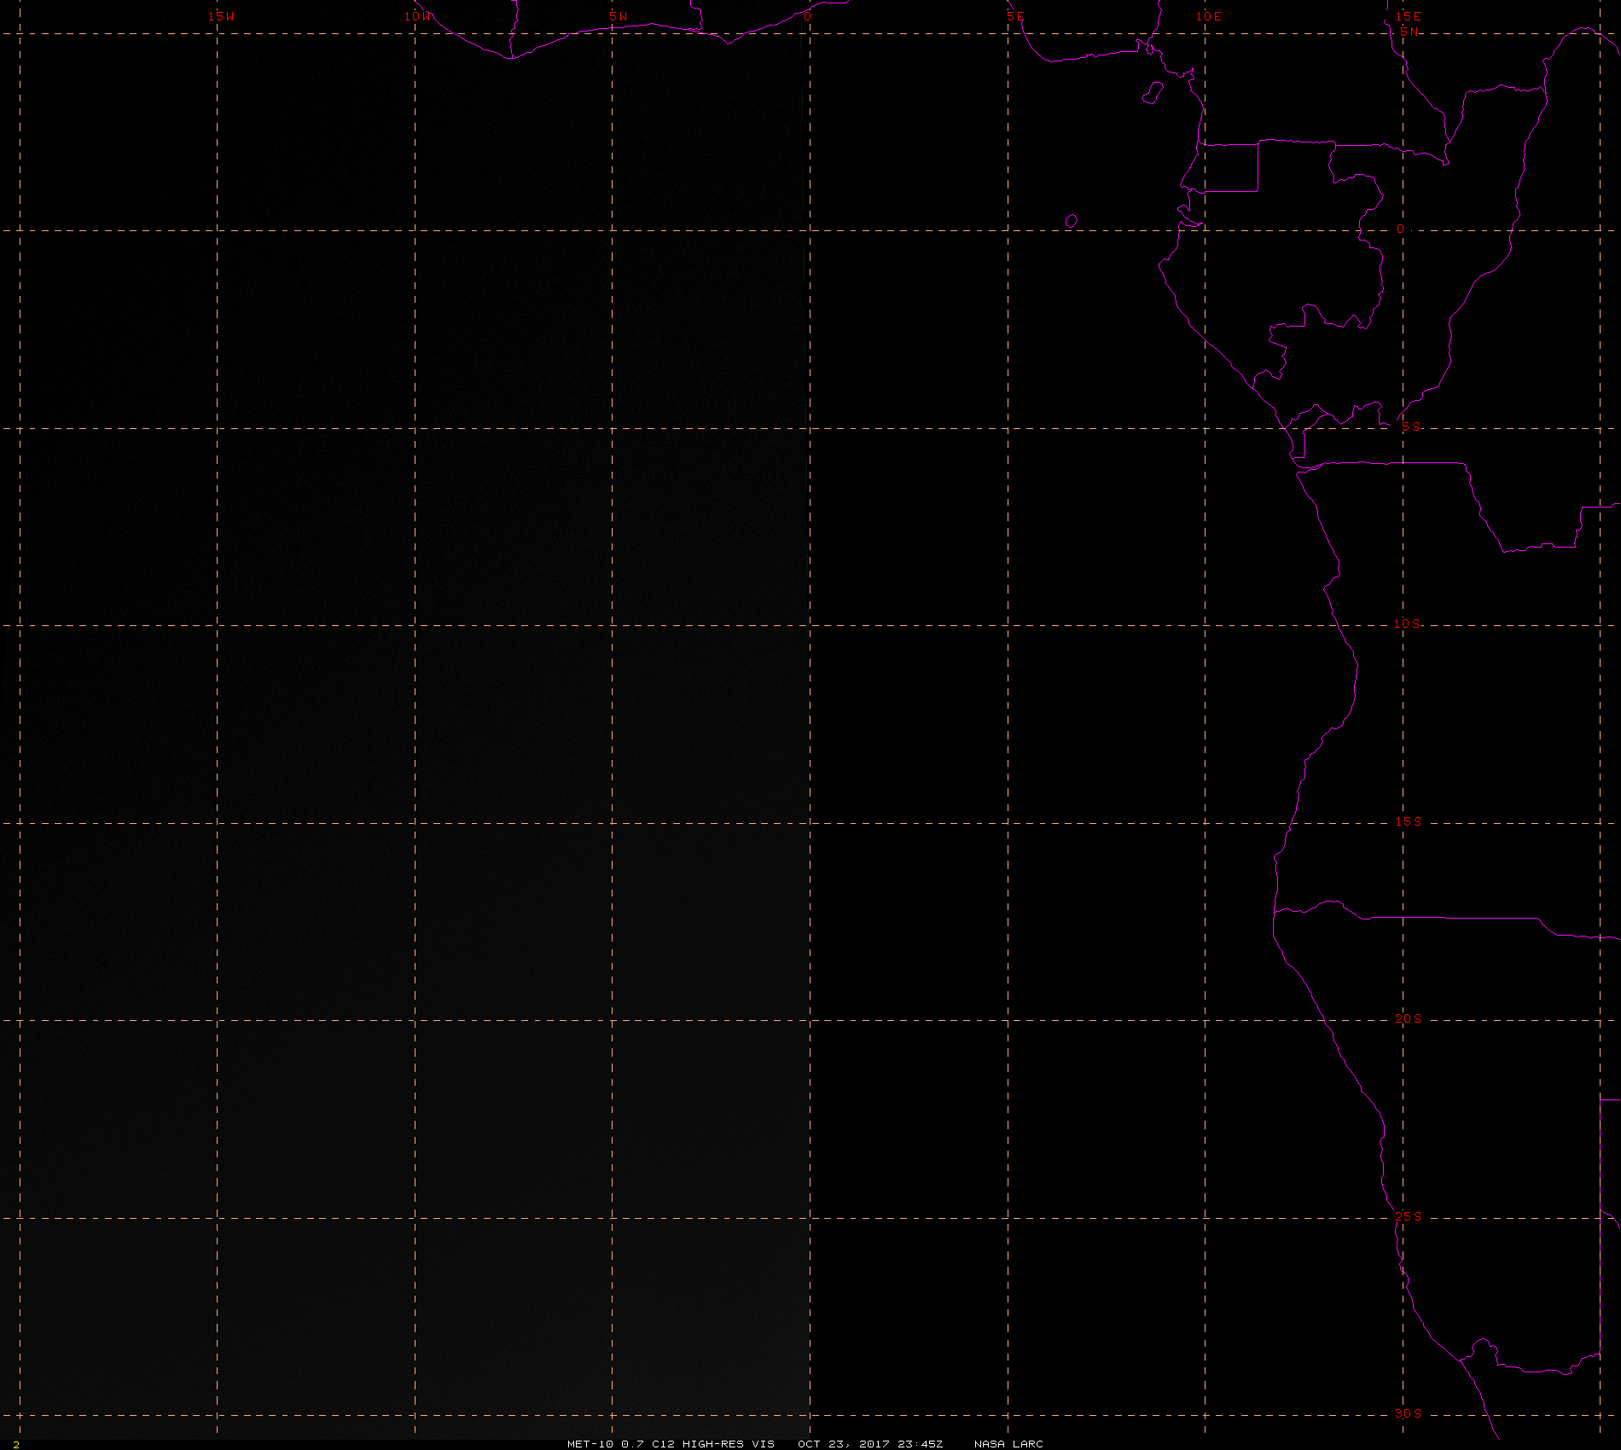Select the "5E" longitude label
The height and width of the screenshot is (1450, 1621).
pos(1015,16)
